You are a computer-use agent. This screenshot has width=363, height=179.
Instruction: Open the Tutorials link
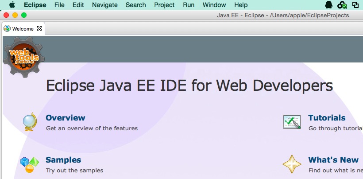(327, 118)
